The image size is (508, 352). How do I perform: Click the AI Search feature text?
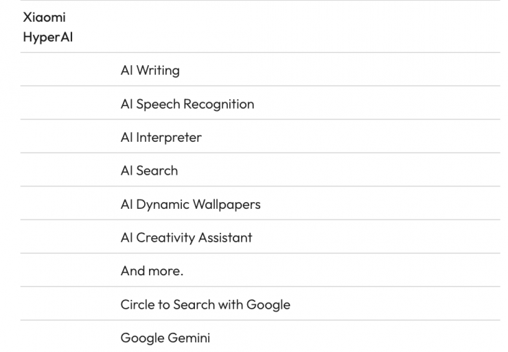pos(149,171)
